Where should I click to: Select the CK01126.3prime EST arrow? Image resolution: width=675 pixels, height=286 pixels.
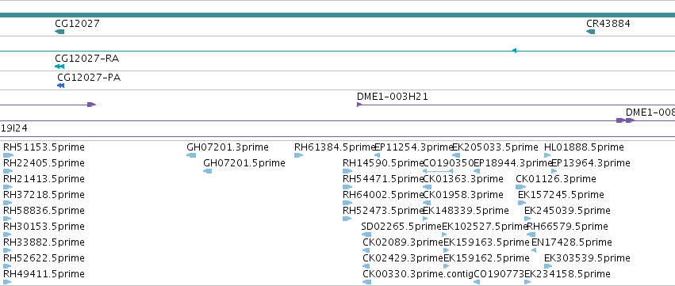[521, 187]
